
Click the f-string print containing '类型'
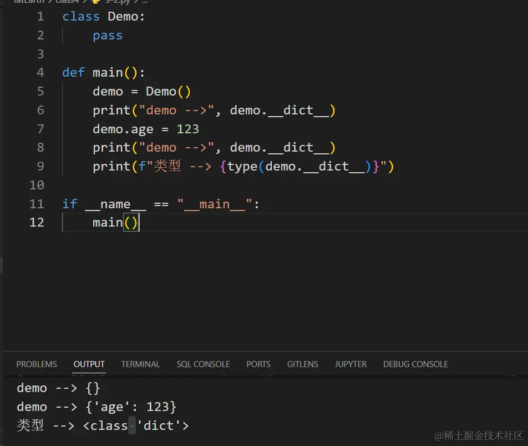[243, 167]
